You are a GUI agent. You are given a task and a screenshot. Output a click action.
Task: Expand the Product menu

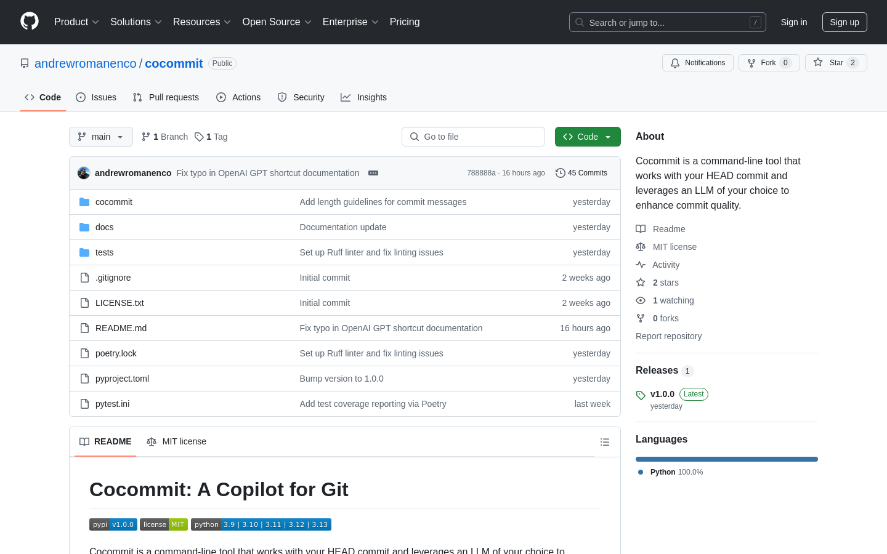pyautogui.click(x=76, y=22)
